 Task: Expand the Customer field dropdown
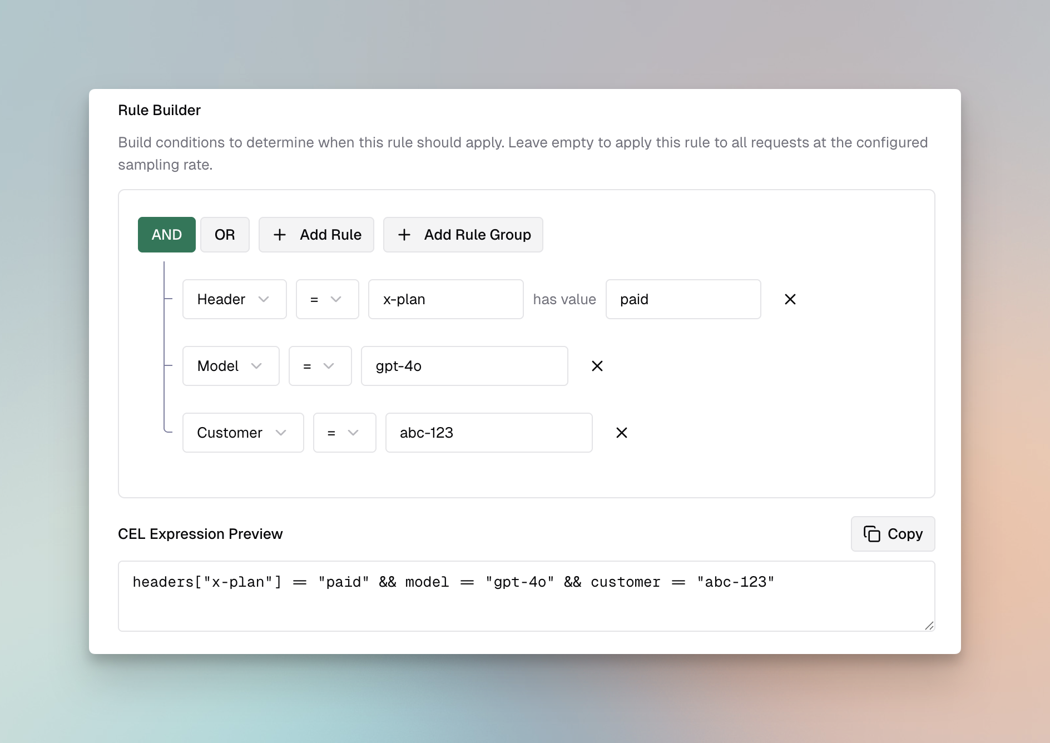point(243,433)
